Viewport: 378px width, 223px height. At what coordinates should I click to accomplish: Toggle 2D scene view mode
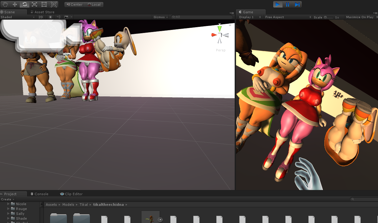point(41,17)
